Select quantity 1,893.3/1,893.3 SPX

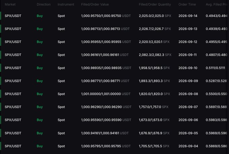tap(154, 81)
